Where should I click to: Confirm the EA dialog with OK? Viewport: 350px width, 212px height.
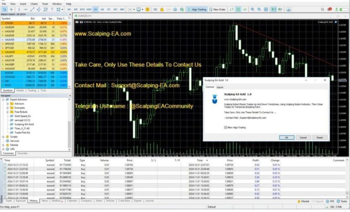(287, 138)
